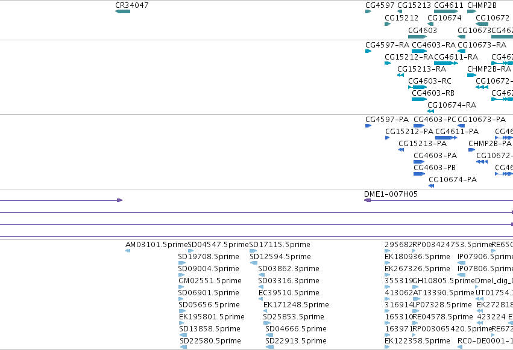Click the CG4611-PA protein label
513x350 pixels.
[457, 132]
